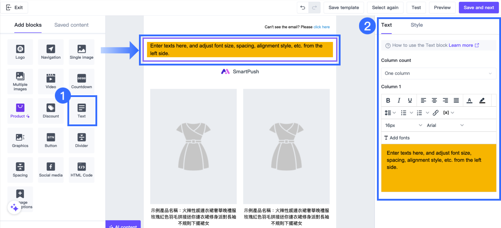Open the Column count dropdown
Screen dimensions: 501x228
click(x=438, y=74)
